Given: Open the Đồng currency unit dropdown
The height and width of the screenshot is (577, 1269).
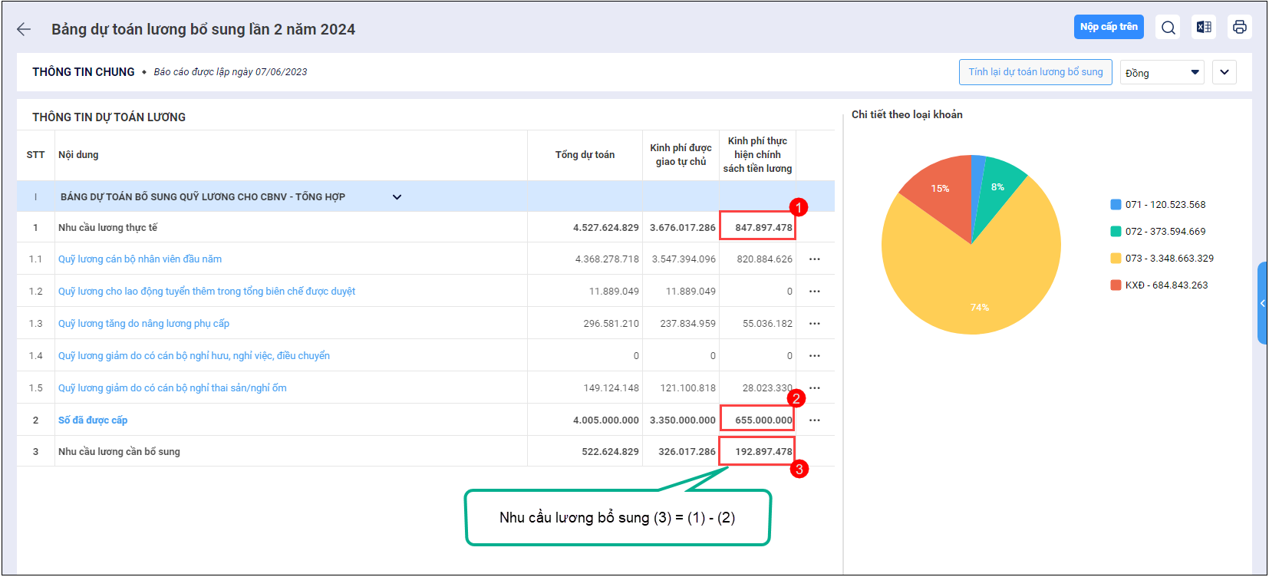Looking at the screenshot, I should tap(1162, 73).
